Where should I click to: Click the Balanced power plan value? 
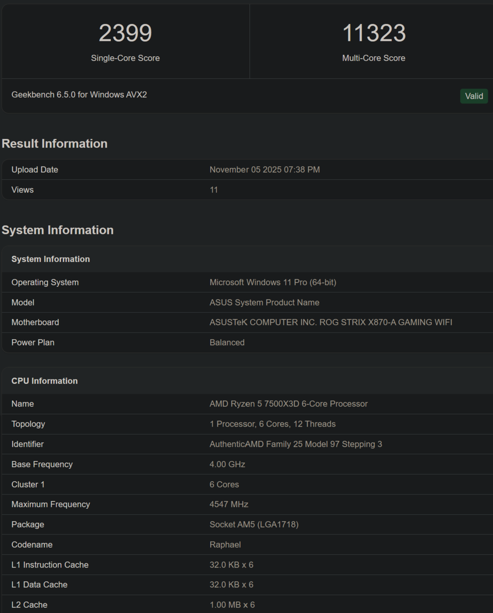(227, 342)
